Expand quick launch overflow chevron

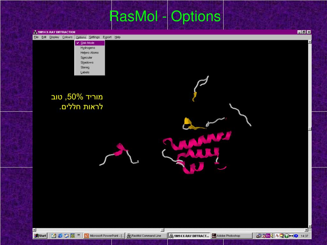click(x=79, y=235)
